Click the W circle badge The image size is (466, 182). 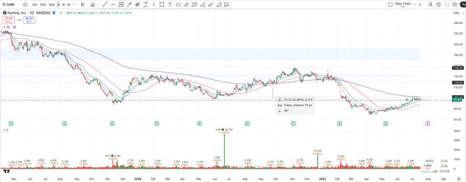click(420, 5)
